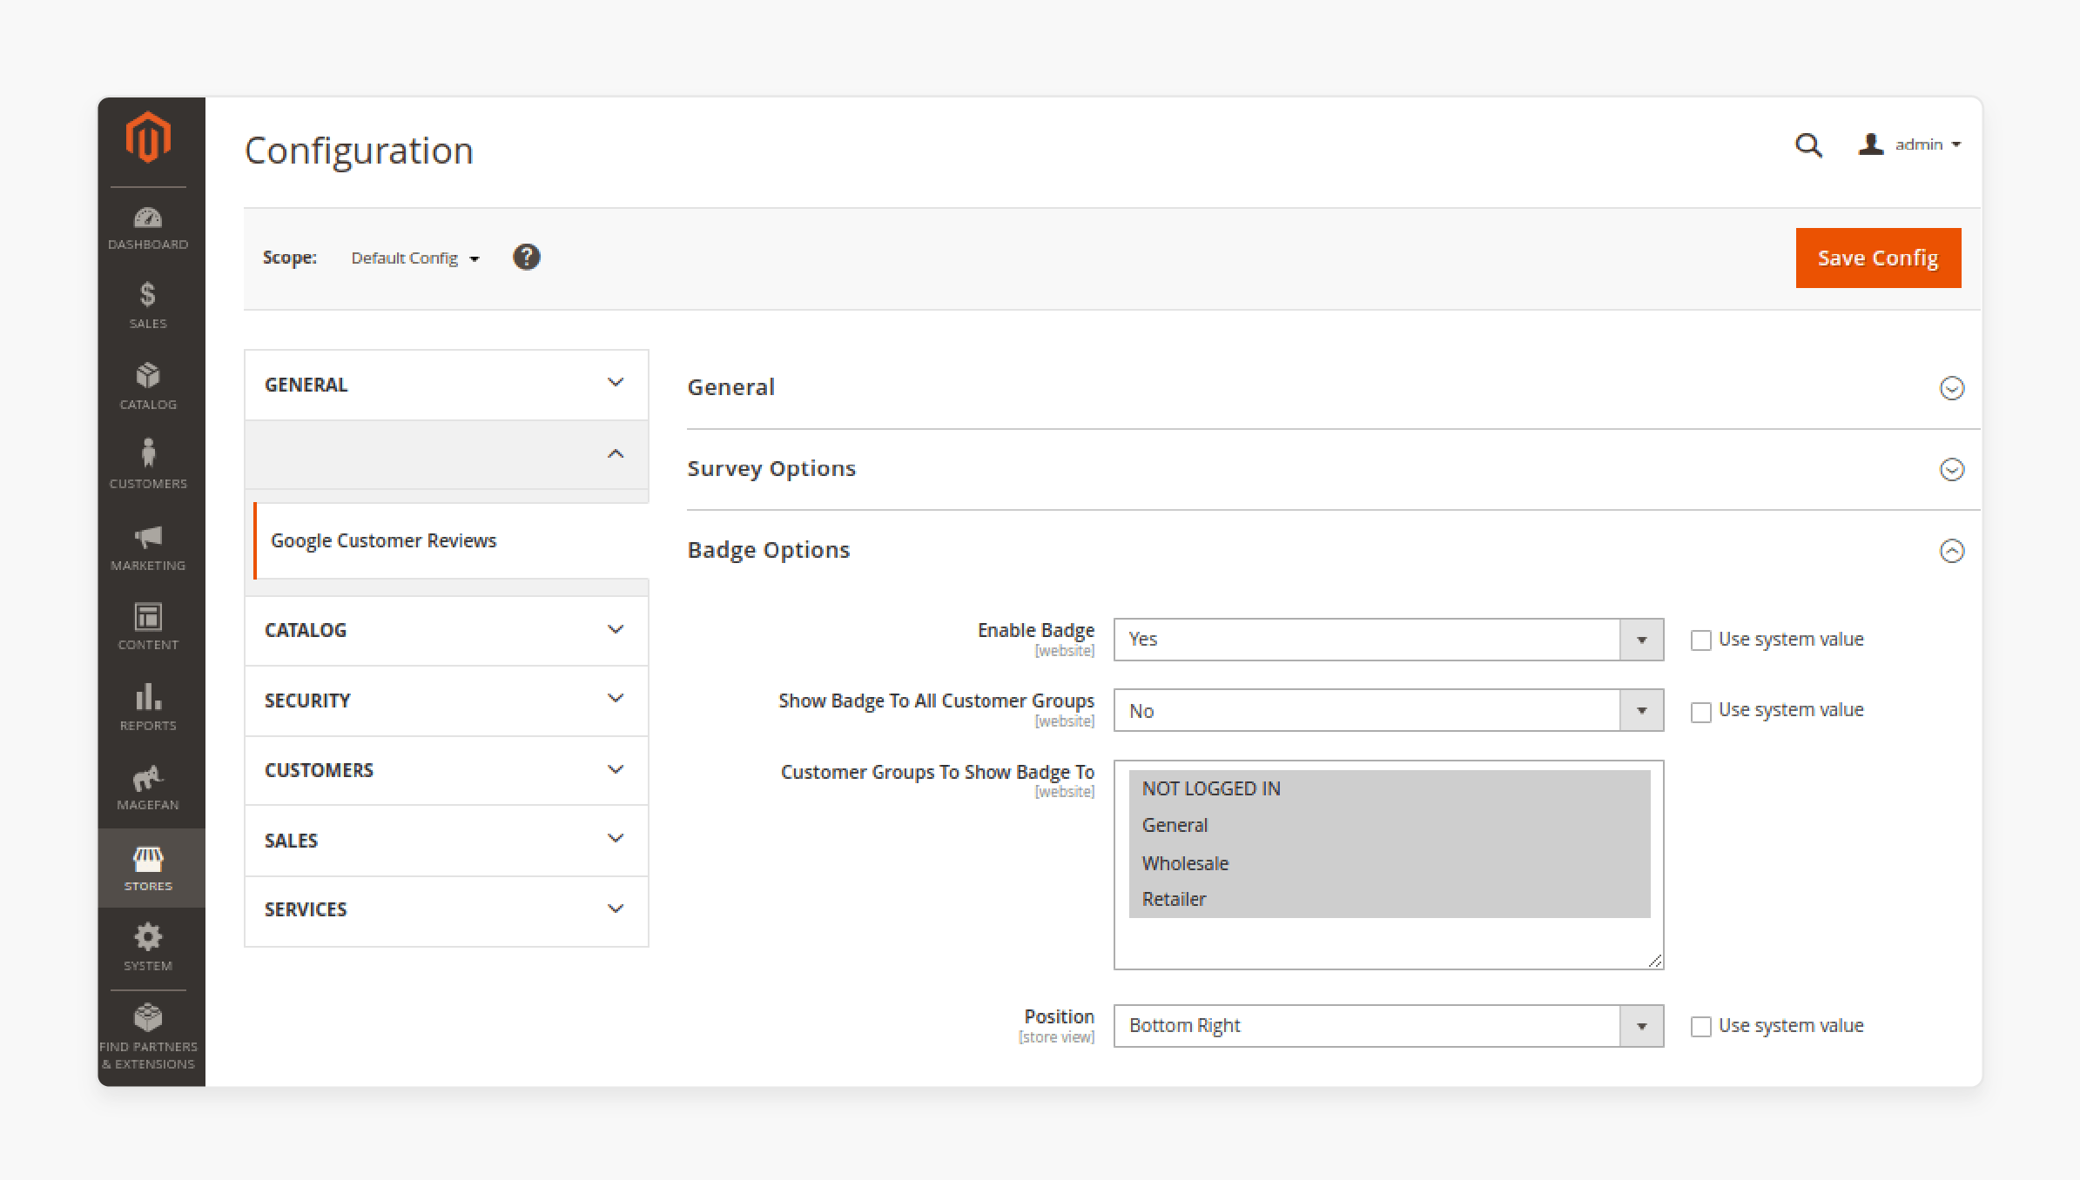Expand the SECURITY configuration section
This screenshot has height=1180, width=2080.
[446, 701]
